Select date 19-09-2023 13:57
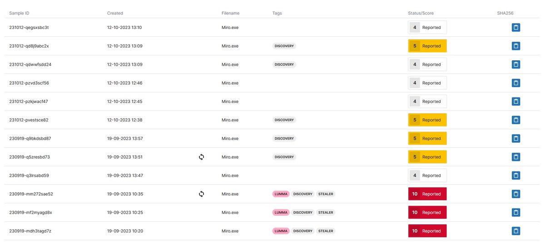Image resolution: width=545 pixels, height=242 pixels. [125, 139]
